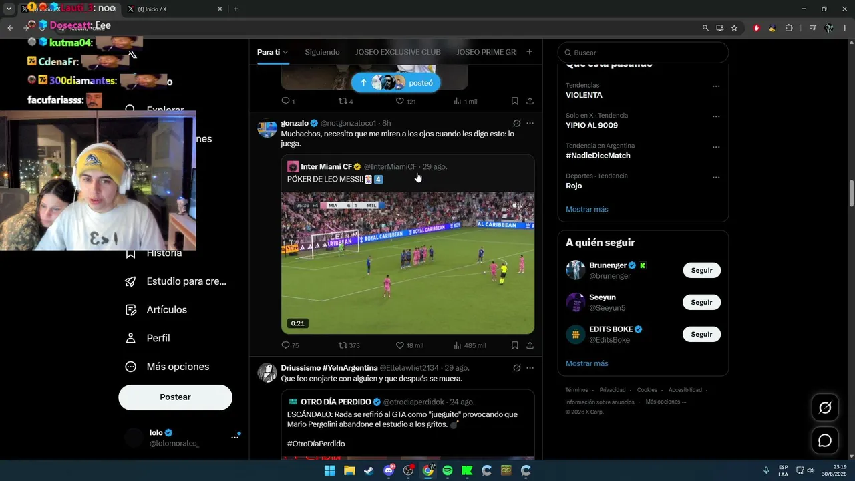Open Steam from the taskbar
The image size is (855, 481).
(369, 470)
